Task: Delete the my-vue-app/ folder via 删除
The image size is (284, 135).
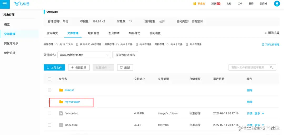Action: coord(250,102)
